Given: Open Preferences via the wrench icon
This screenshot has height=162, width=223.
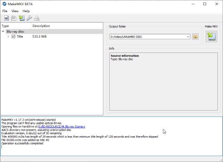Looking at the screenshot, I should 29,18.
